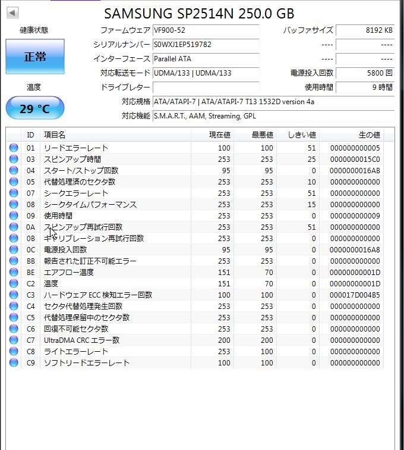Click the status orb for ID 08 シークタイムパフォーマンス
The image size is (404, 450).
14,204
